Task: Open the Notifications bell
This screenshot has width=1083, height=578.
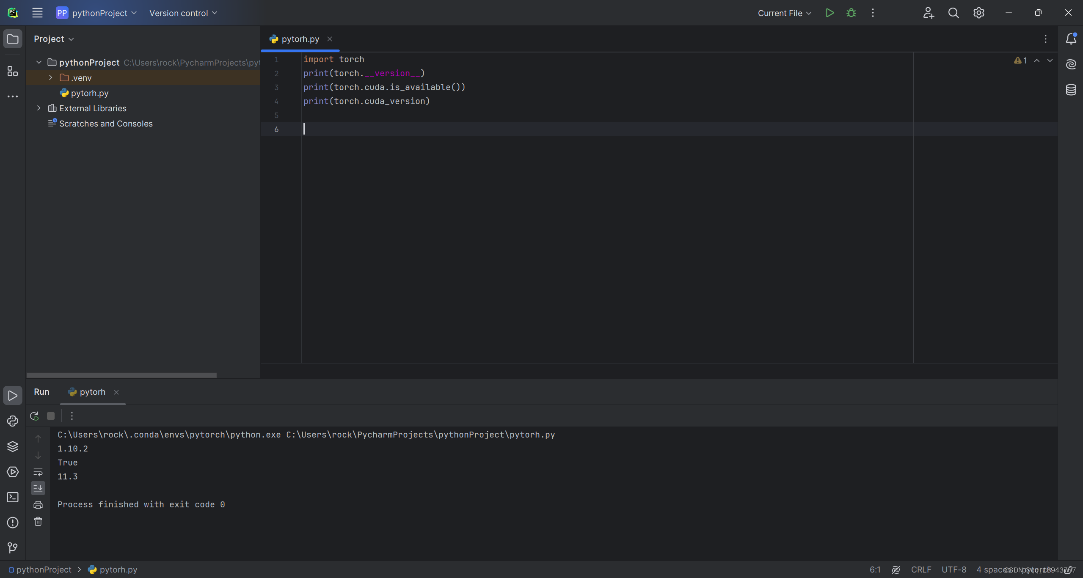Action: point(1071,39)
